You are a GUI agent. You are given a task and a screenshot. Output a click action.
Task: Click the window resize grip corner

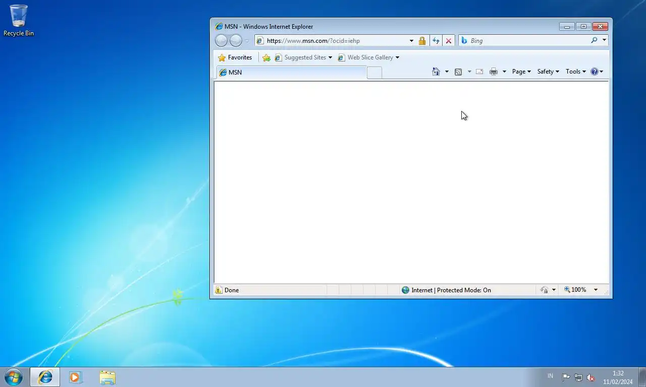[606, 292]
